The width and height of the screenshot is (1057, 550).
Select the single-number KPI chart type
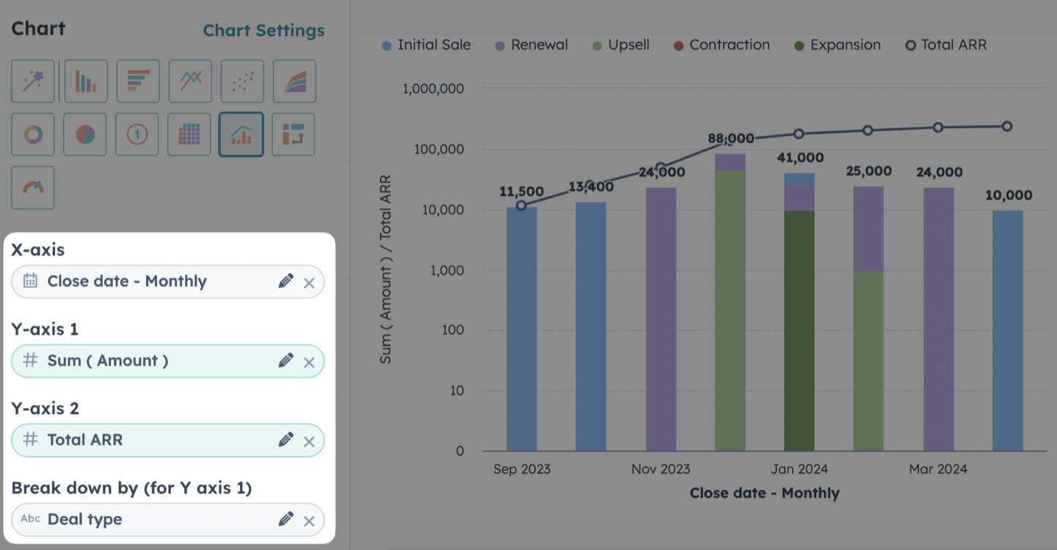(x=137, y=134)
